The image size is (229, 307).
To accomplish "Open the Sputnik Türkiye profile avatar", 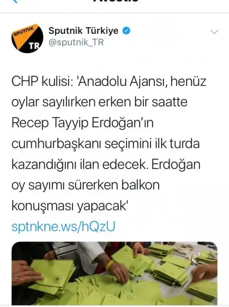I will click(28, 38).
